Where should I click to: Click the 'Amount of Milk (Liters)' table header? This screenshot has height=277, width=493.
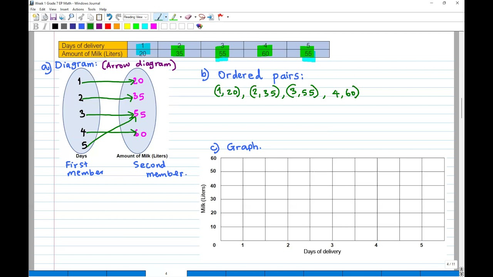pyautogui.click(x=92, y=54)
